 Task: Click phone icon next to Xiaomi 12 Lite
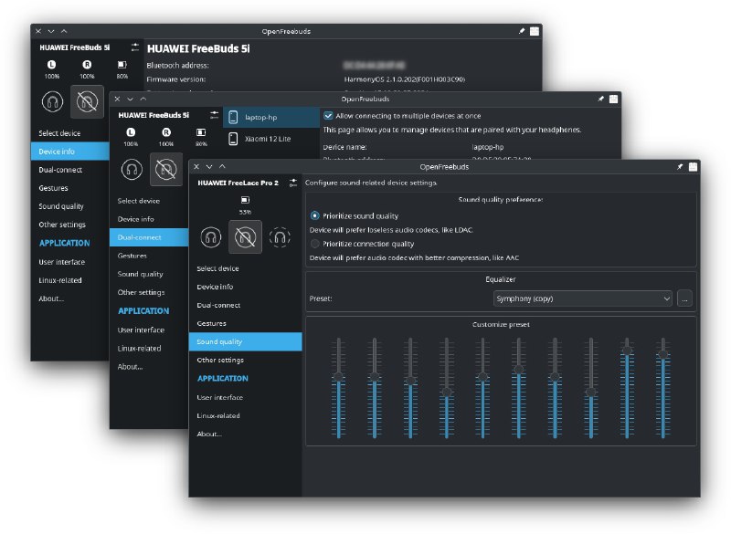coord(234,139)
